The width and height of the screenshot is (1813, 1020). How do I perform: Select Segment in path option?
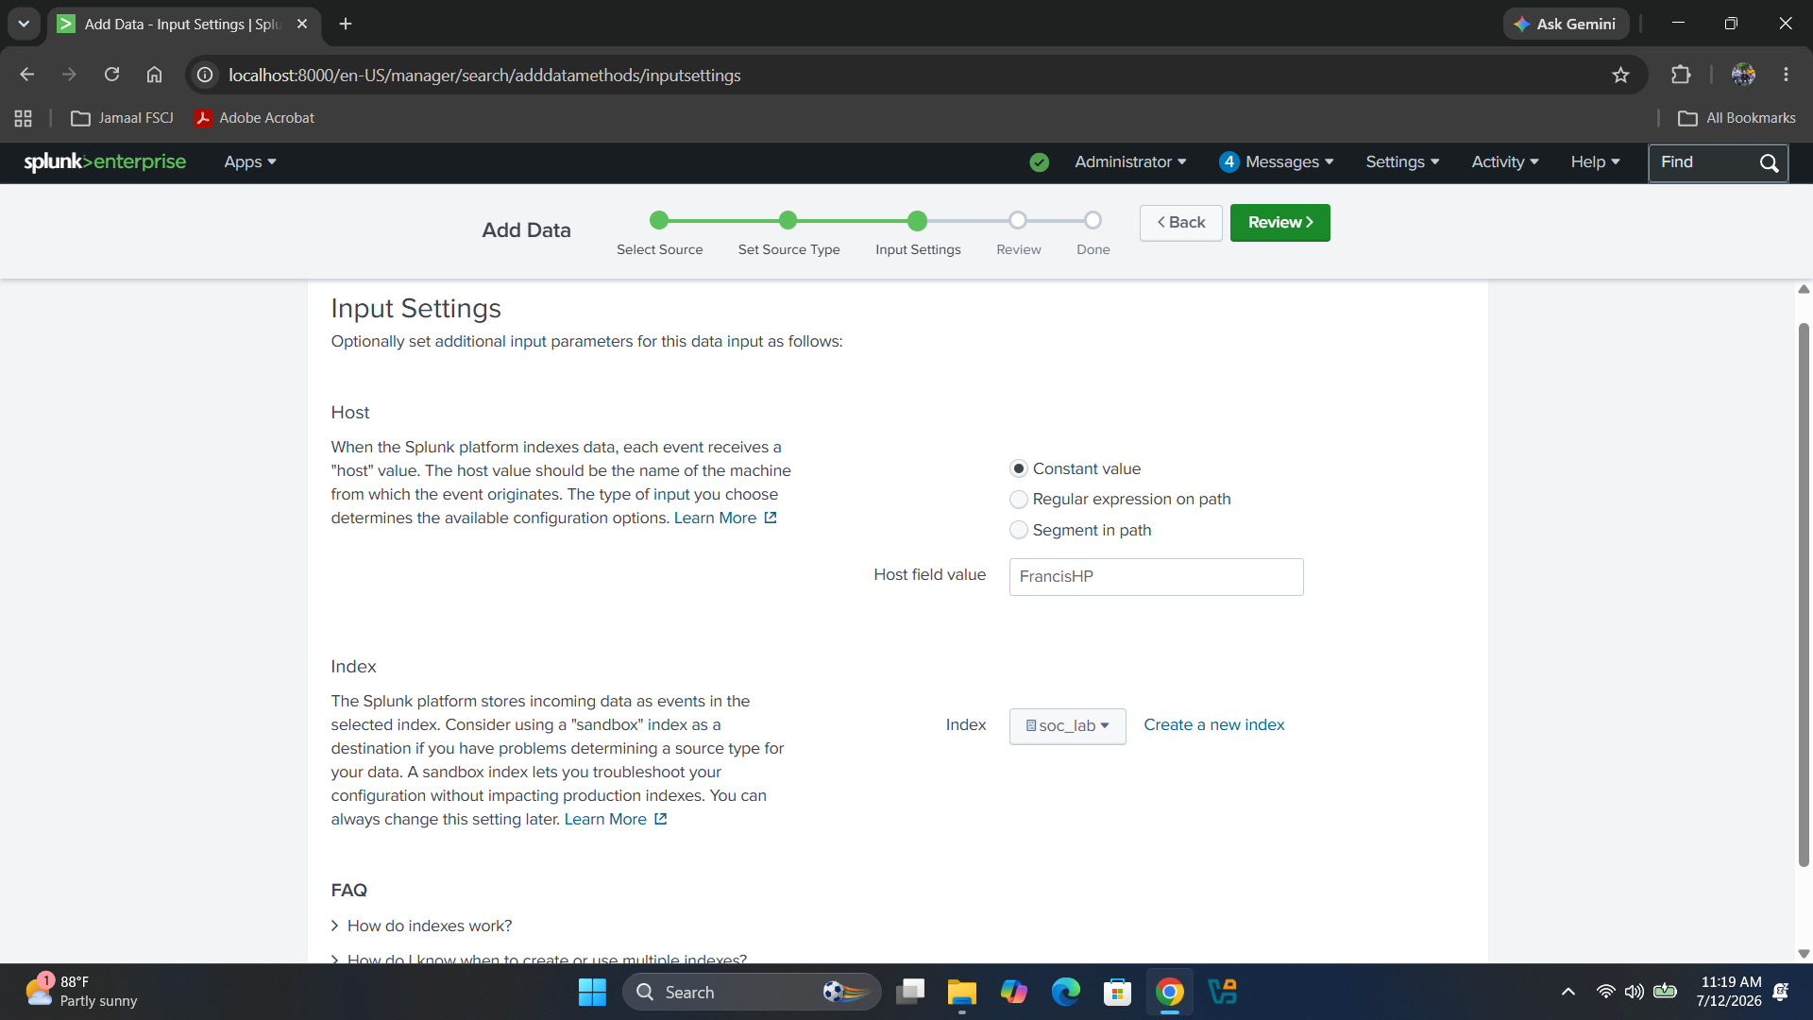click(x=1018, y=530)
